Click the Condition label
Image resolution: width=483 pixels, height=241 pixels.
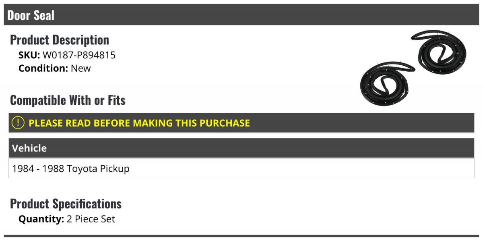(x=43, y=68)
